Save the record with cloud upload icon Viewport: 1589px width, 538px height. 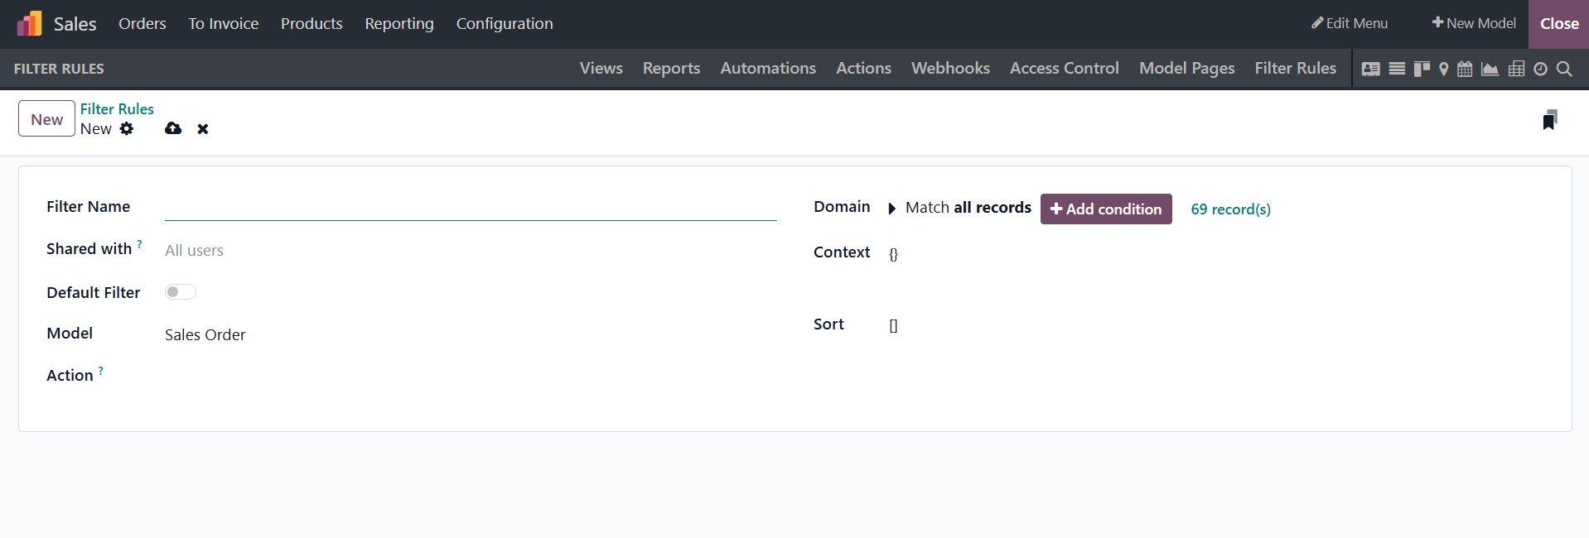(173, 128)
